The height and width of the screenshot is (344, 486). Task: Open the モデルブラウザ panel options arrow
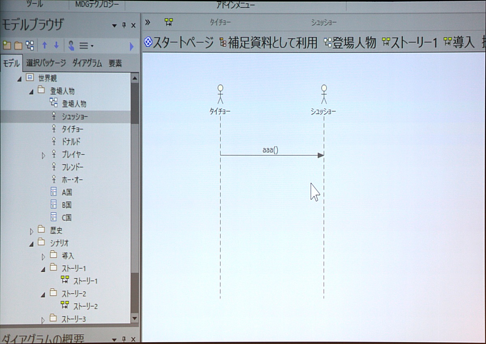pyautogui.click(x=114, y=26)
